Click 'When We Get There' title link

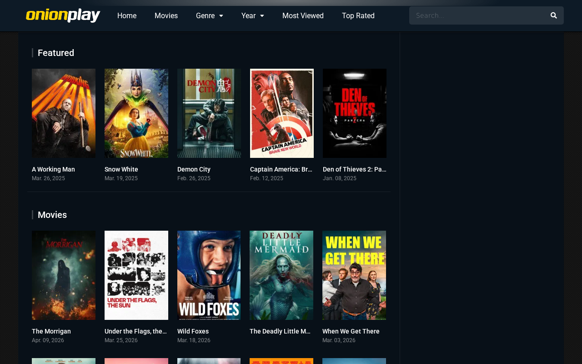351,331
